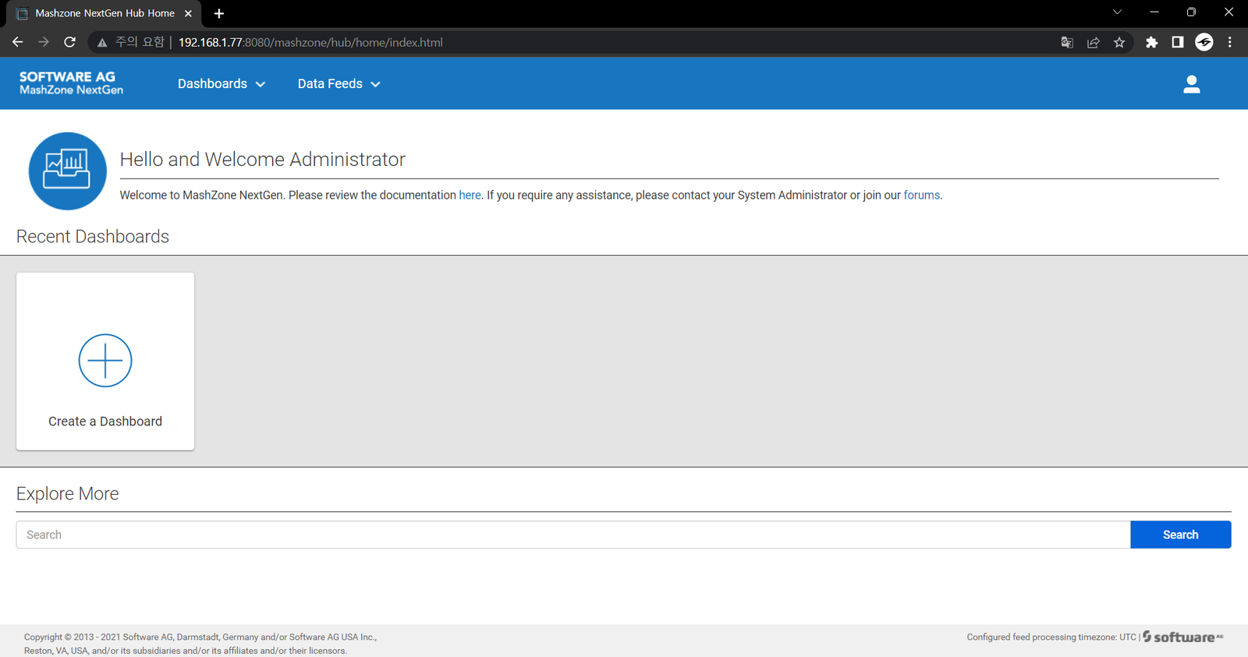1248x657 pixels.
Task: Toggle the browser side panel
Action: [1178, 43]
